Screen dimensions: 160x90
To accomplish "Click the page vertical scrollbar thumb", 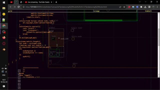I will coord(159,37).
